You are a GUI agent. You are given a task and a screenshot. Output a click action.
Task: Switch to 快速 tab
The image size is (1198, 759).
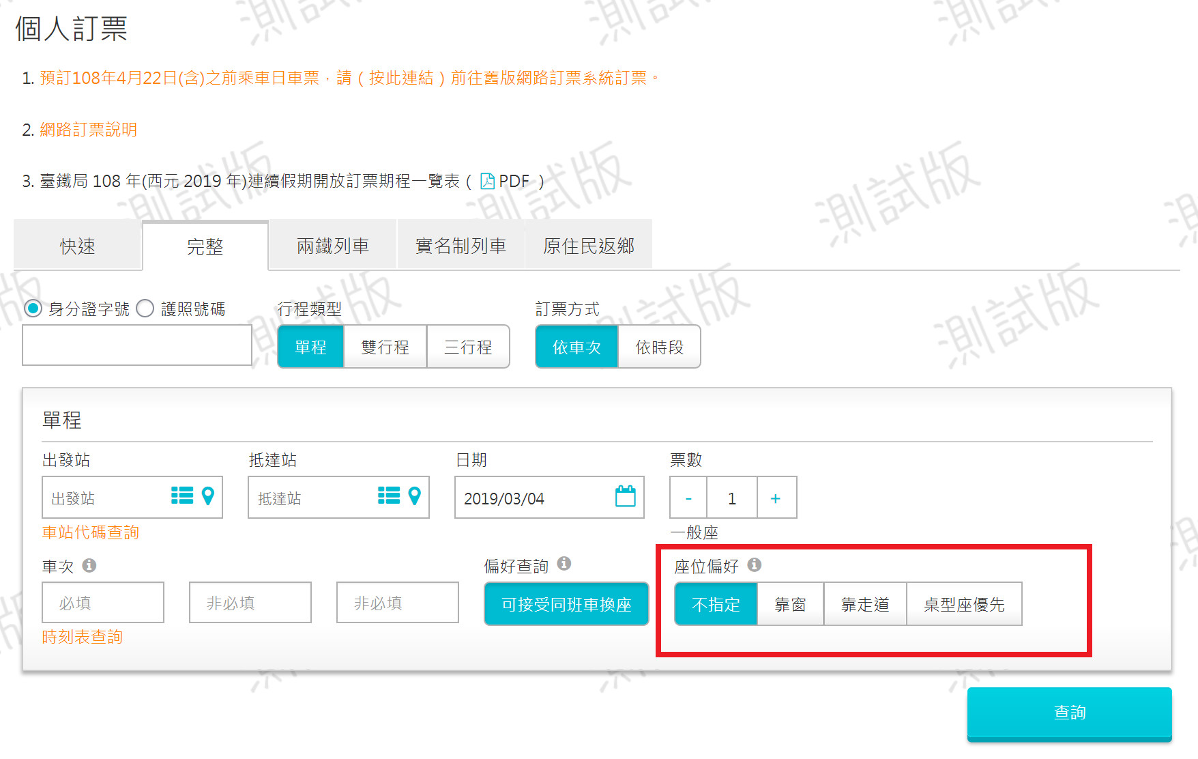[78, 245]
